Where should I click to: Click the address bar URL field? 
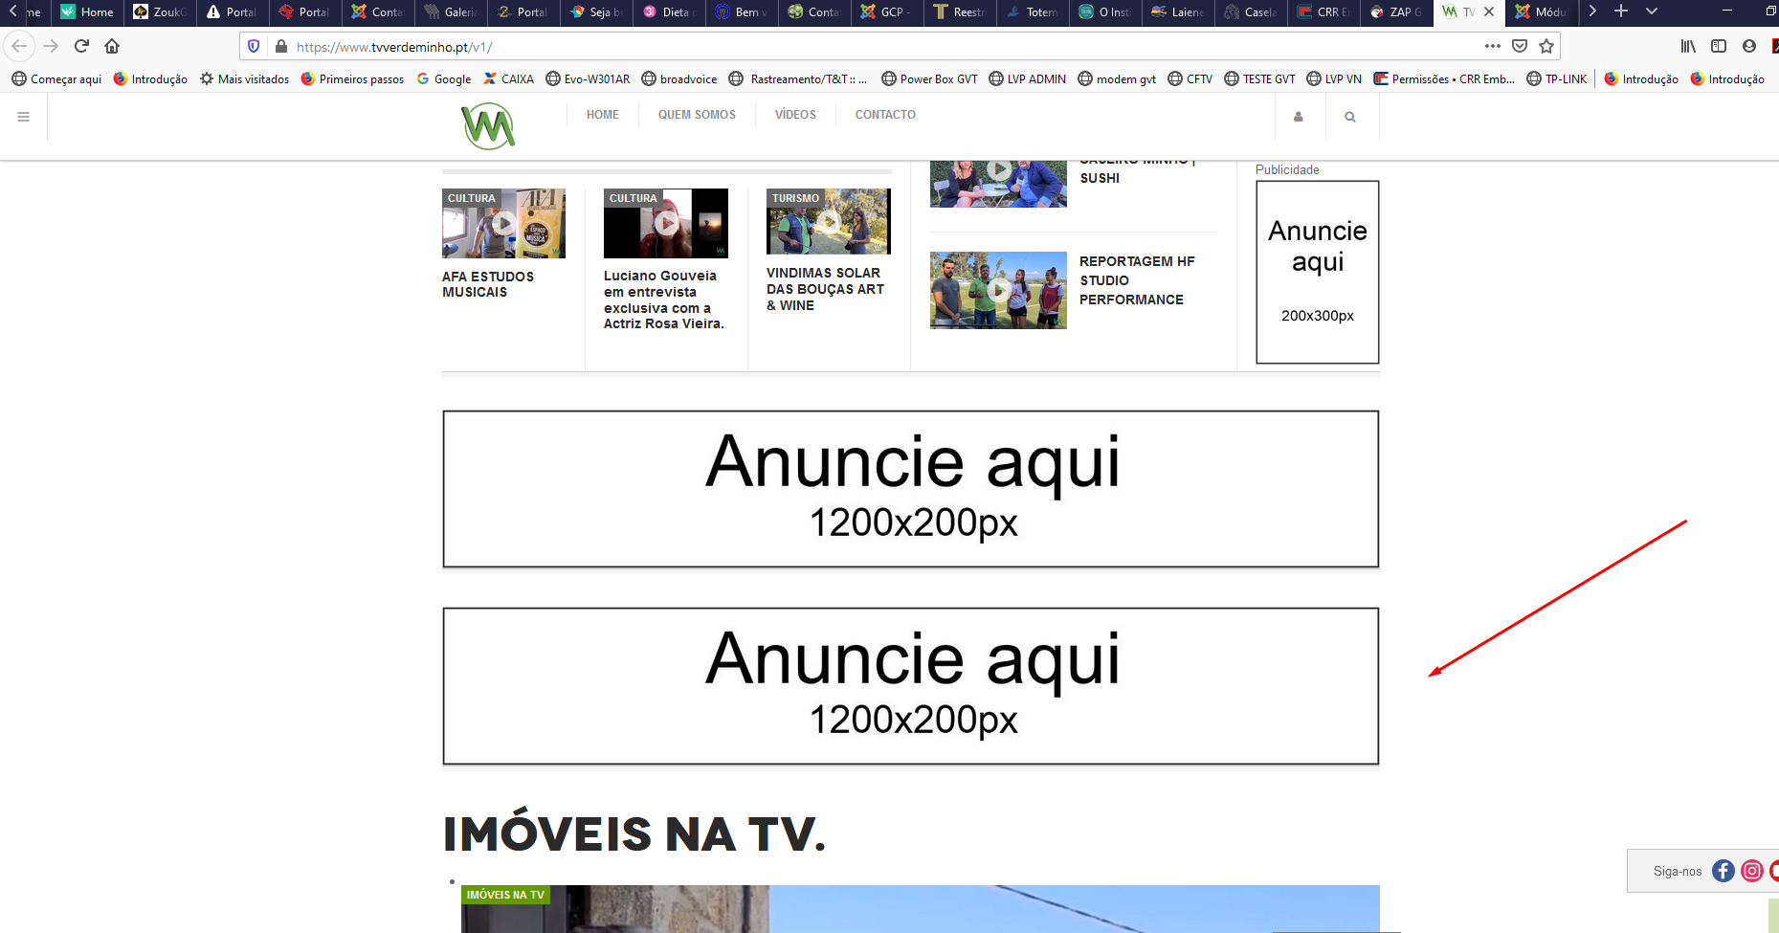[x=861, y=46]
